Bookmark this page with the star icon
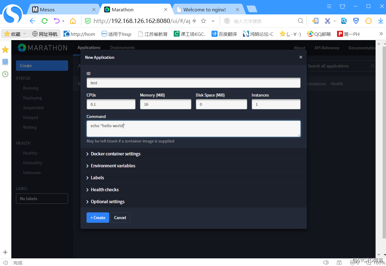 203,21
